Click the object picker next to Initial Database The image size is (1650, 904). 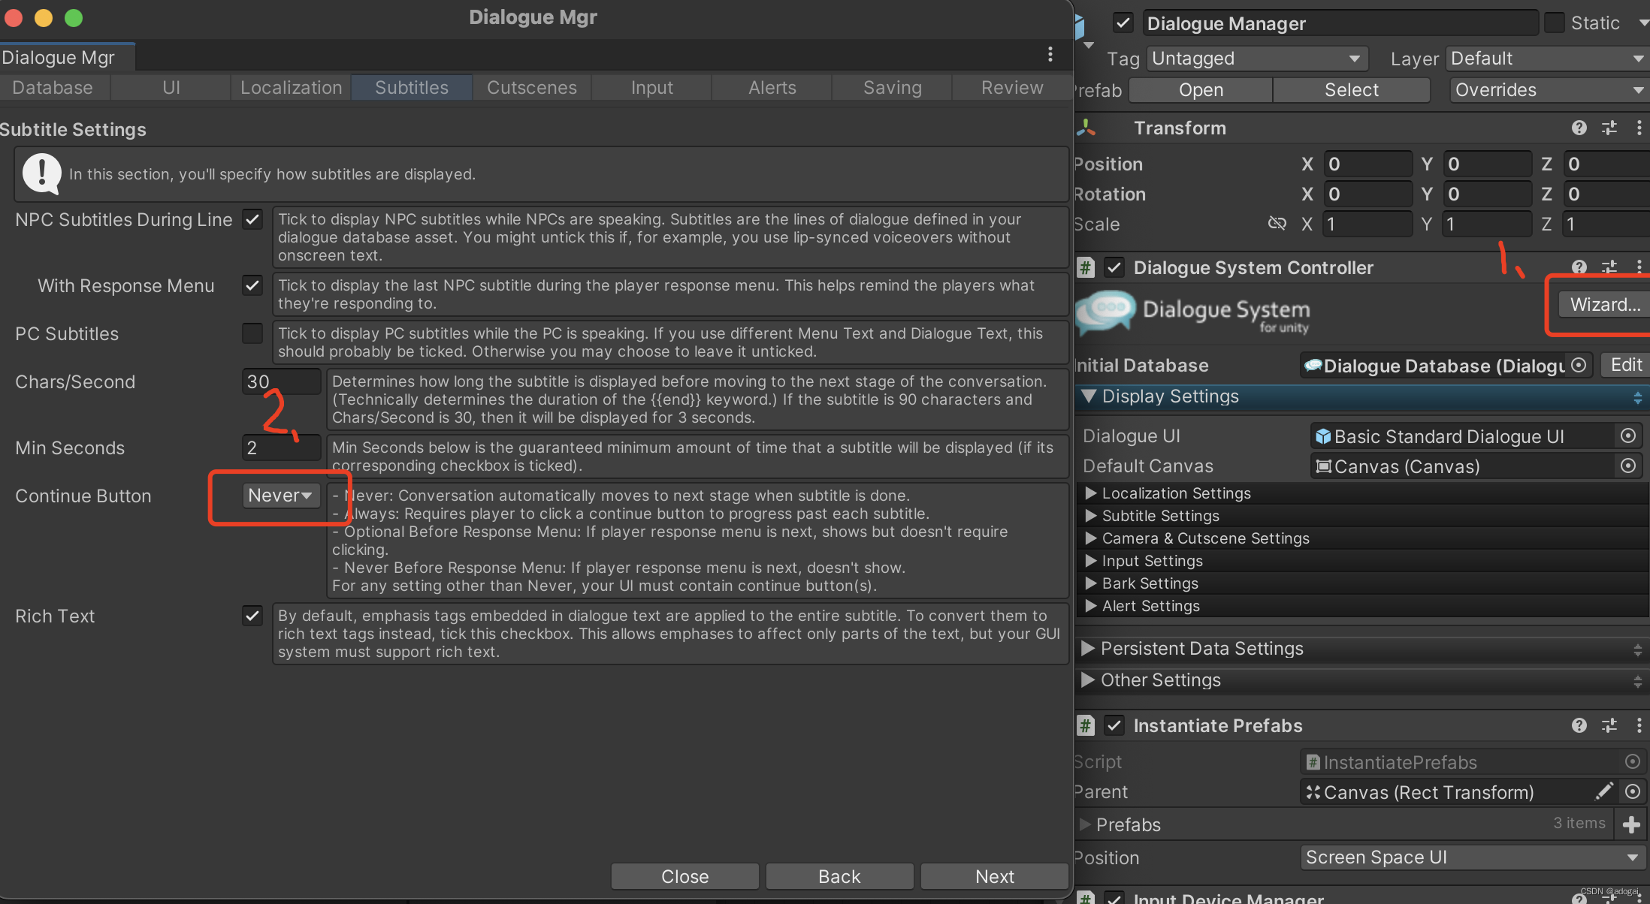click(1579, 366)
